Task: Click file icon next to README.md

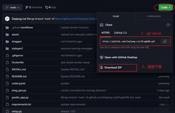Action: (7, 76)
